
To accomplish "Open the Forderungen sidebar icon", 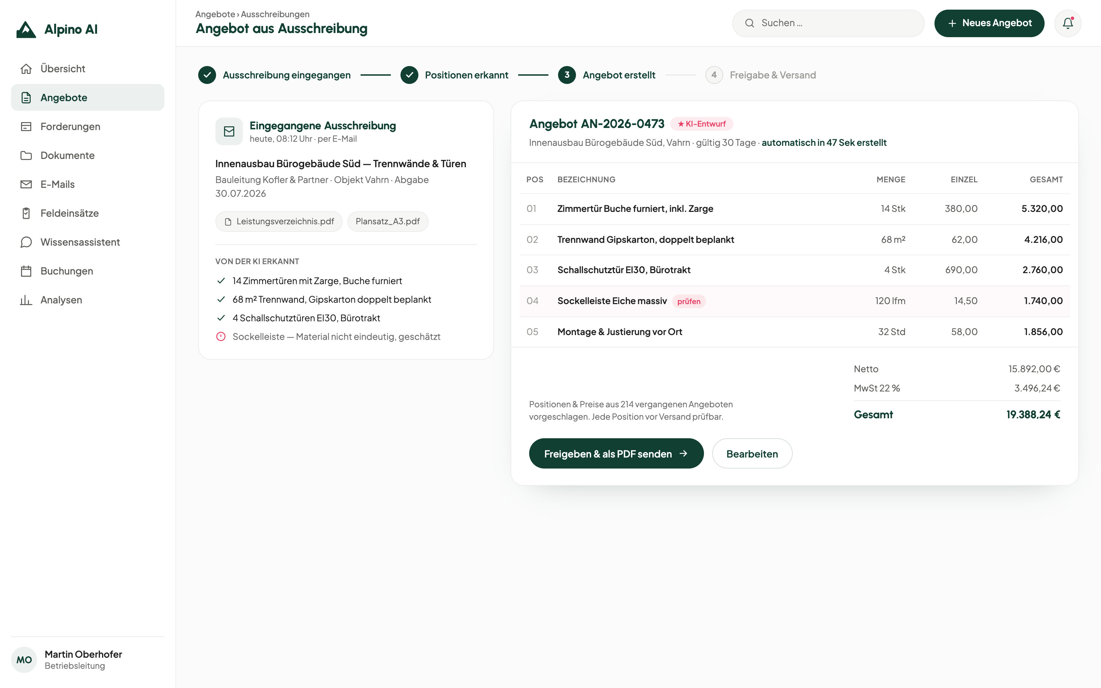I will pyautogui.click(x=26, y=127).
